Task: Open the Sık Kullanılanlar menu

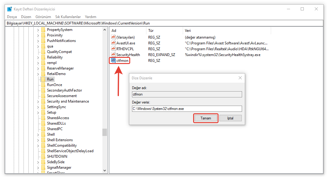Action: click(68, 17)
